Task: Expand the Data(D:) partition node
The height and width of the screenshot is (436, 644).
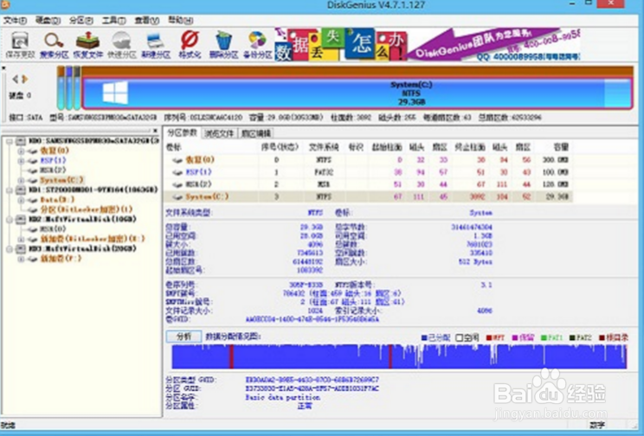Action: coord(21,200)
